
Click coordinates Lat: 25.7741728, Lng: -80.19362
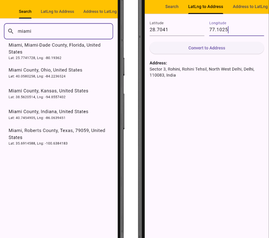pos(35,58)
